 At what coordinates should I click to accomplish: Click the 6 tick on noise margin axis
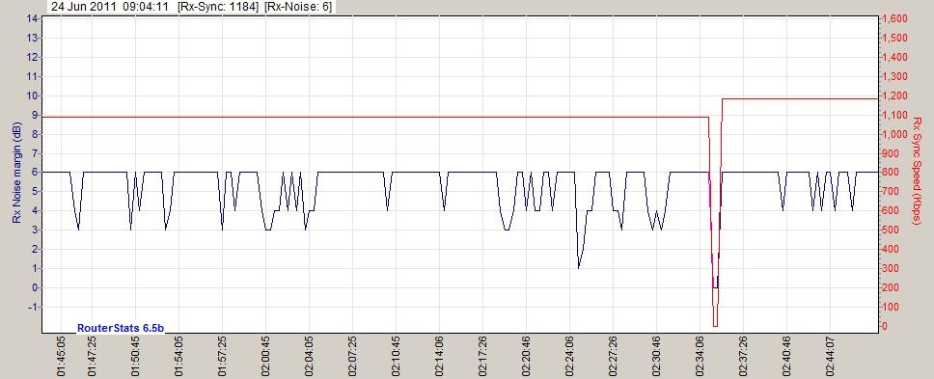(x=35, y=173)
